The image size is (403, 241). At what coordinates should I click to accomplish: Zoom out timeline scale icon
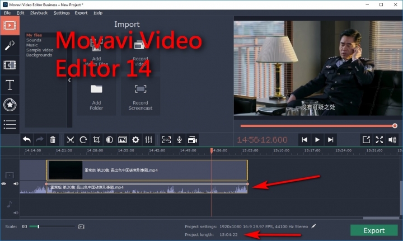tap(25, 226)
